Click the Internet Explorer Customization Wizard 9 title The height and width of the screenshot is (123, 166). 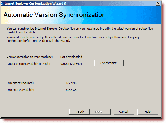coord(34,4)
